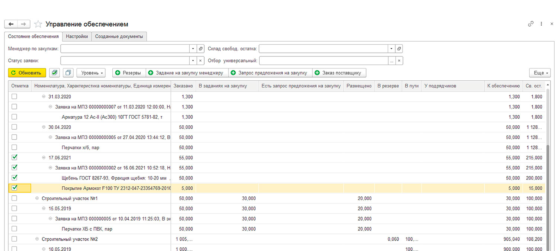Click the Заказ поставщику button
This screenshot has height=251, width=558.
point(339,73)
